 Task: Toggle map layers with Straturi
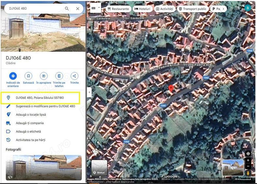[99, 168]
